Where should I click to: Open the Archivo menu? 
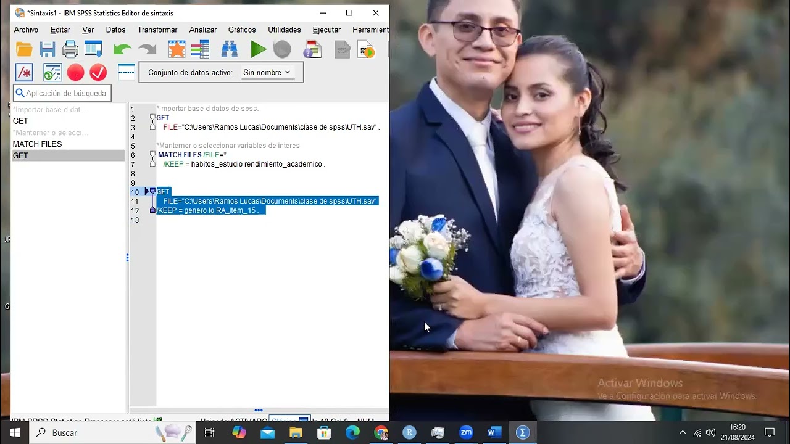(x=26, y=30)
